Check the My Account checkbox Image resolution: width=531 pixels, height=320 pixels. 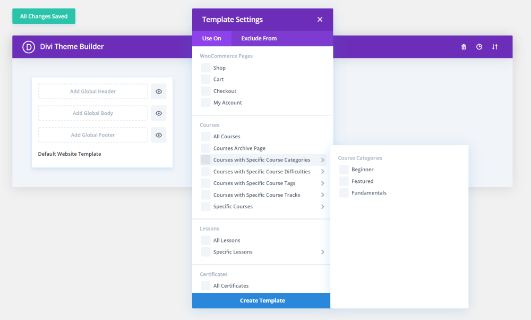[x=205, y=103]
